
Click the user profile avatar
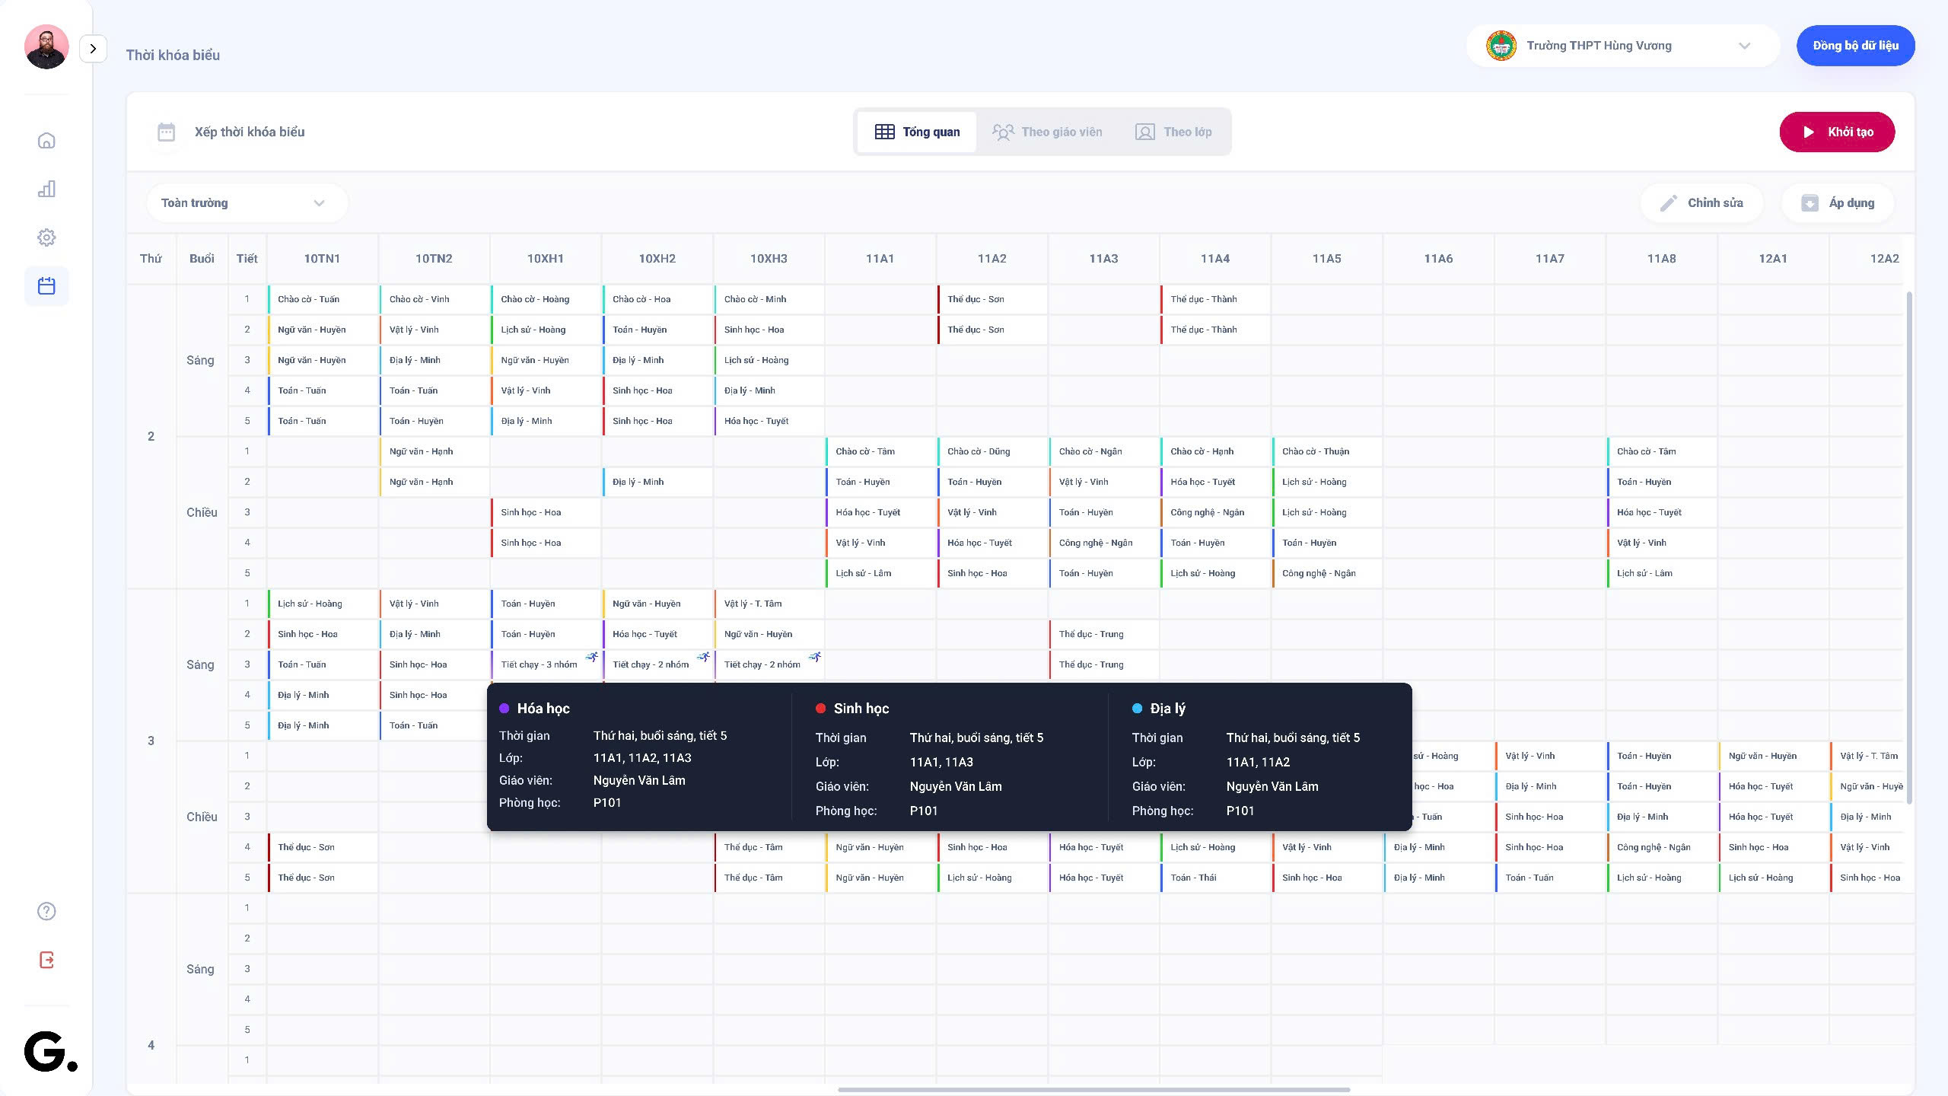46,46
